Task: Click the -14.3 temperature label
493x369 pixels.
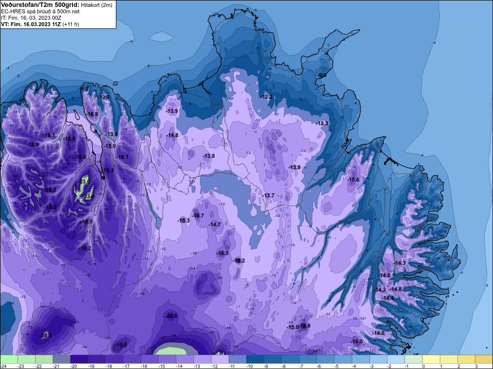Action: pos(399,263)
